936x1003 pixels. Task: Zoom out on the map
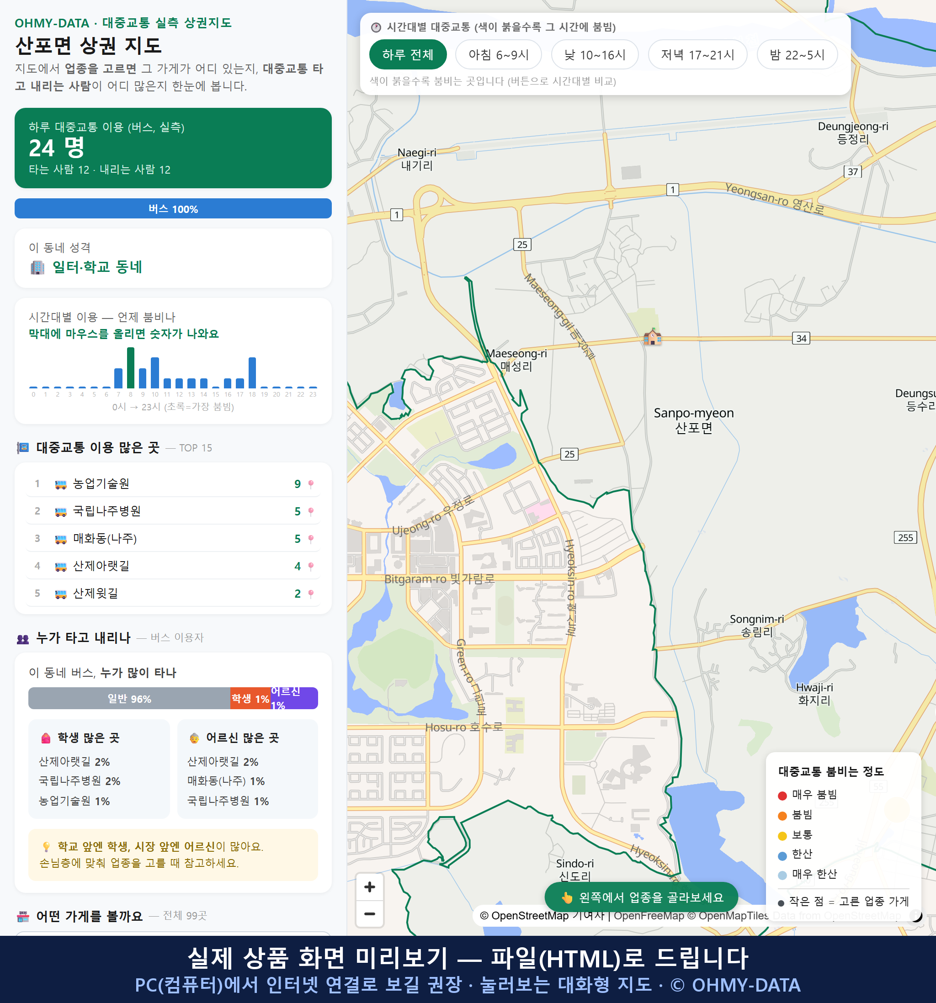point(370,914)
